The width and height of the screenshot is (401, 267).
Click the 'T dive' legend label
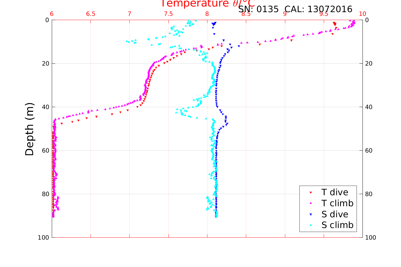335,192
